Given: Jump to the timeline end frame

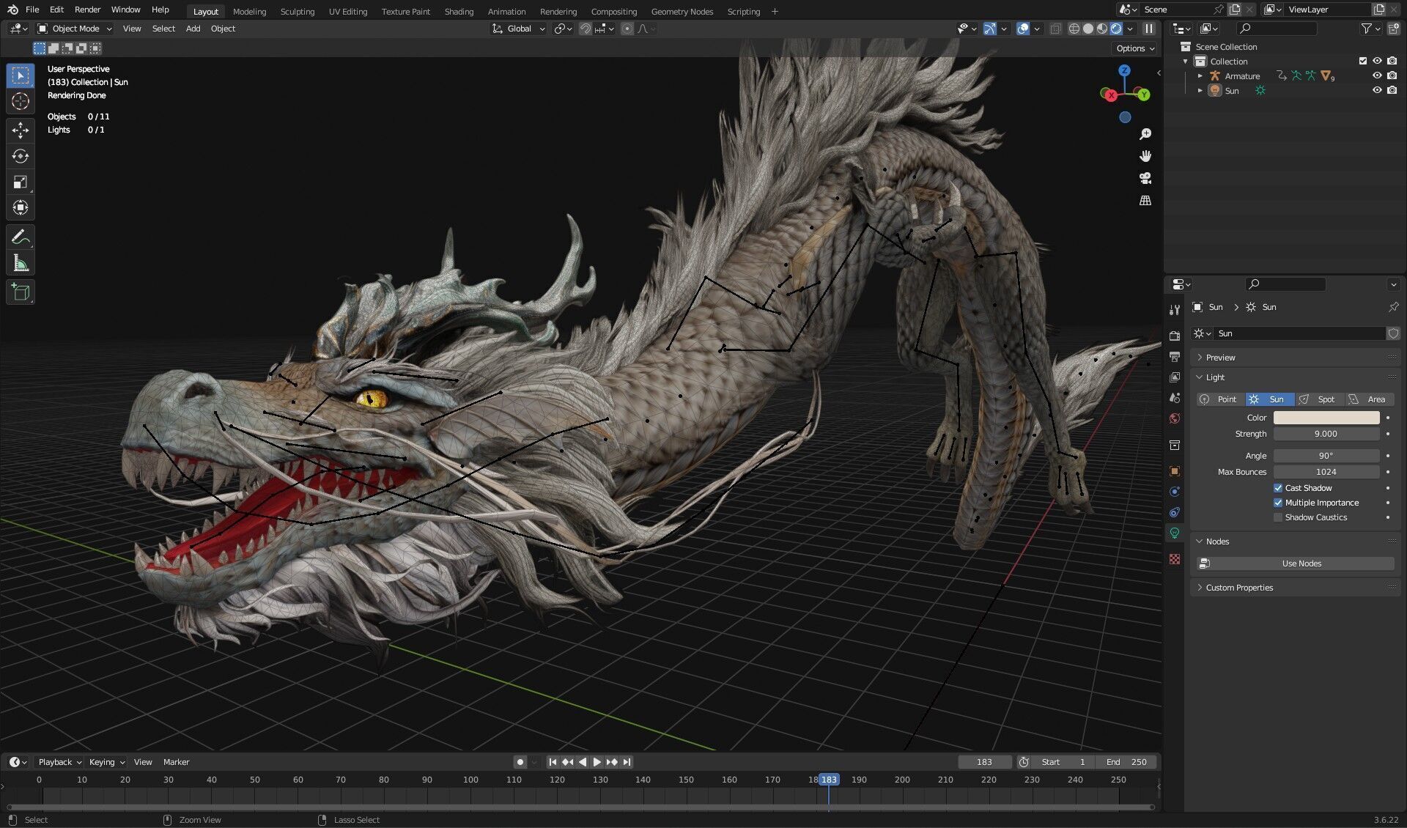Looking at the screenshot, I should point(627,762).
